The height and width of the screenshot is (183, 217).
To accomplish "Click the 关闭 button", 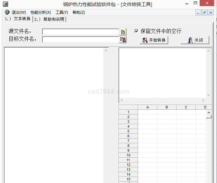I will pos(195,40).
